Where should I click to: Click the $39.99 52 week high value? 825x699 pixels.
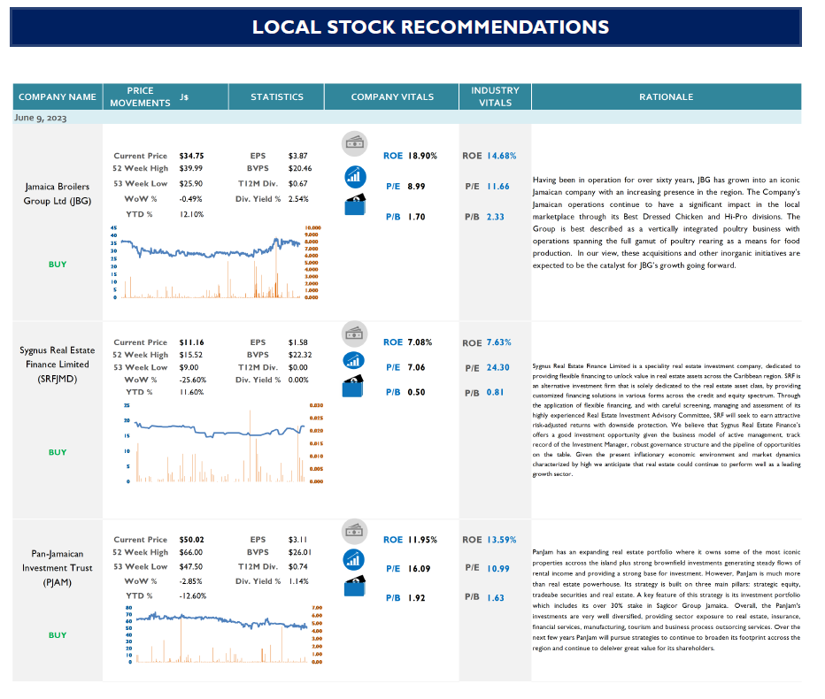[190, 168]
